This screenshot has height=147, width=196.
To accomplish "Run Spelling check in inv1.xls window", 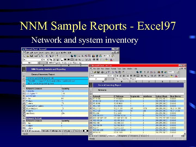I will pyautogui.click(x=109, y=72).
